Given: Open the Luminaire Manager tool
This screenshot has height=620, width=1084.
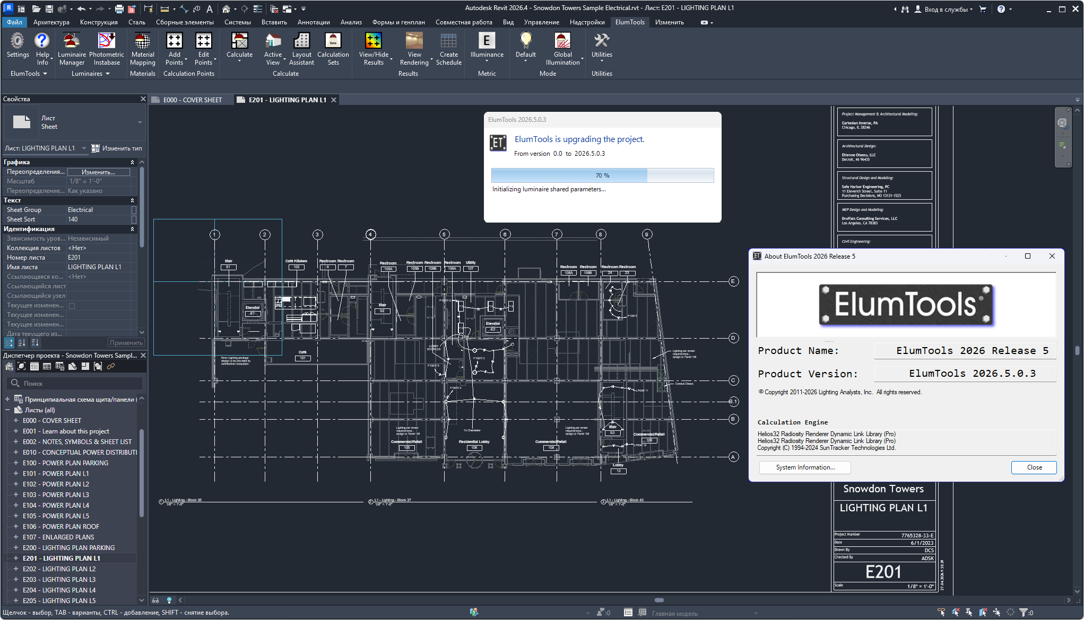Looking at the screenshot, I should tap(72, 49).
